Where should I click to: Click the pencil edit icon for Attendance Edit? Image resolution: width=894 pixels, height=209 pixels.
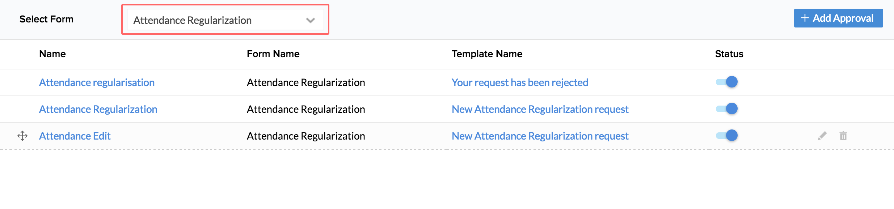[x=822, y=136]
